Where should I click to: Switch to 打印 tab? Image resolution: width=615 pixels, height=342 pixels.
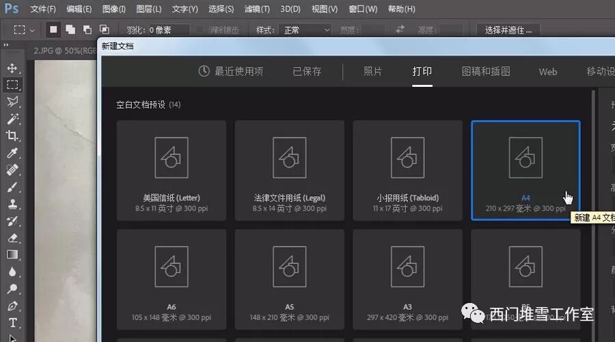pos(422,71)
